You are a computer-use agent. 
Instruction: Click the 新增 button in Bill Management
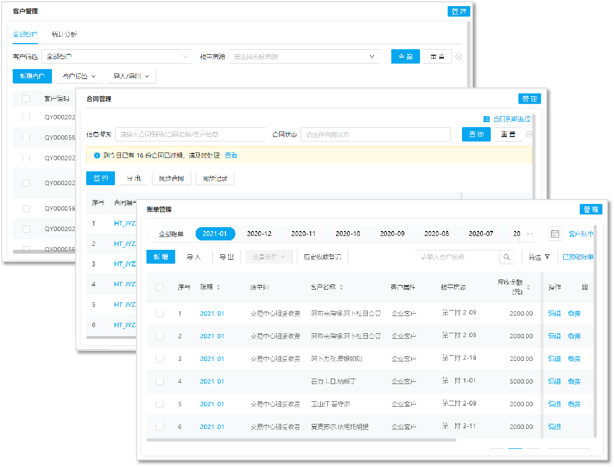click(161, 257)
